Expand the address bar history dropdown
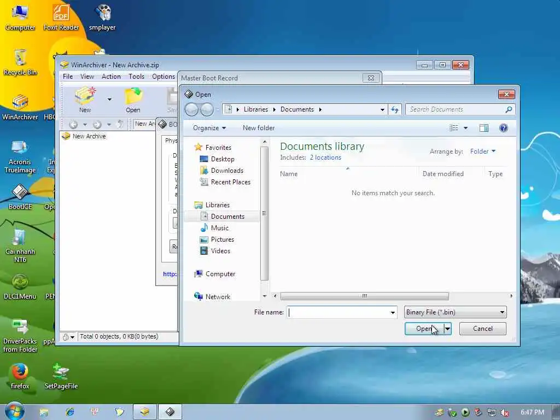560x420 pixels. pos(382,109)
